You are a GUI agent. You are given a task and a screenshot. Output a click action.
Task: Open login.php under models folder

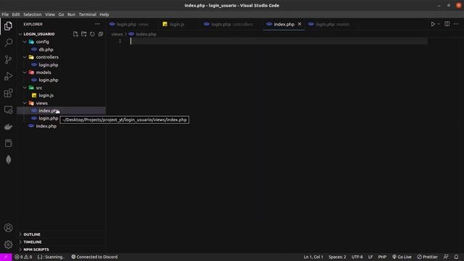click(49, 80)
